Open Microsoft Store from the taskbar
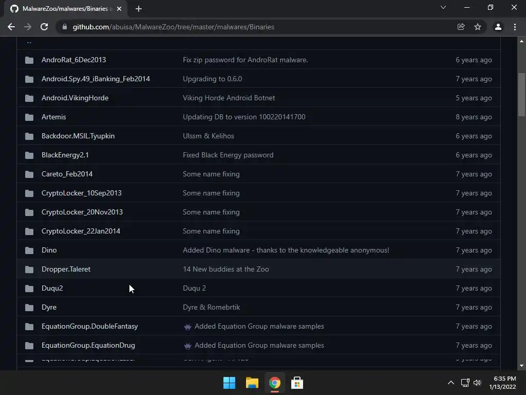Image resolution: width=526 pixels, height=395 pixels. tap(297, 383)
